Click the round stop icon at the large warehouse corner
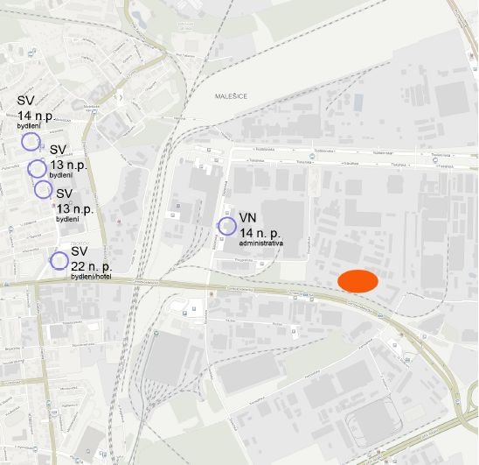This screenshot has height=465, width=479. click(156, 333)
